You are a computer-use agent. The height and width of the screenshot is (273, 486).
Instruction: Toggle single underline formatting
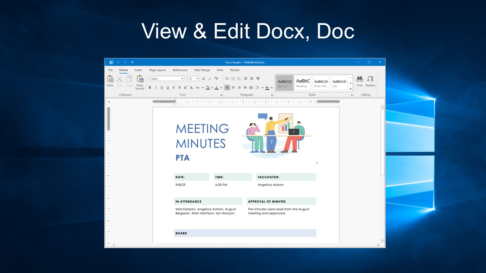click(x=162, y=87)
